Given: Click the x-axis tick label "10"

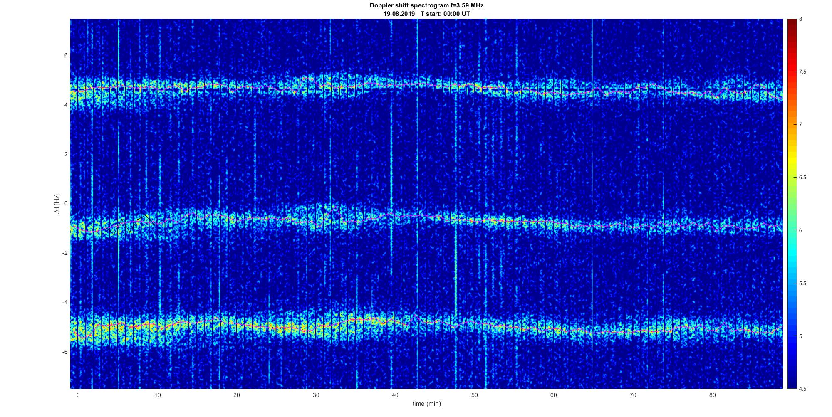Looking at the screenshot, I should [157, 395].
